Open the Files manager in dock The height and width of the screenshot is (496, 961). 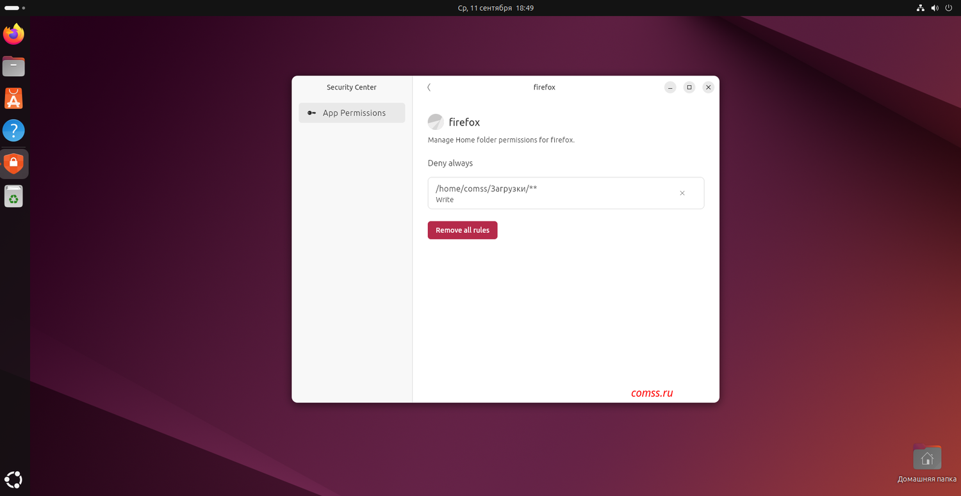(x=13, y=66)
